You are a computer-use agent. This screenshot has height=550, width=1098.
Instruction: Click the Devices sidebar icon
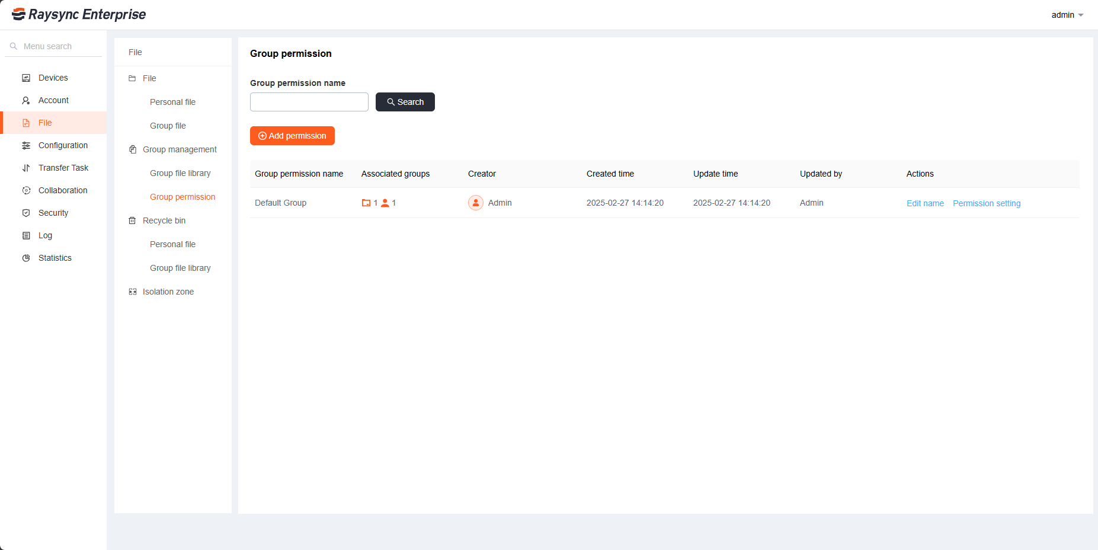click(x=26, y=78)
